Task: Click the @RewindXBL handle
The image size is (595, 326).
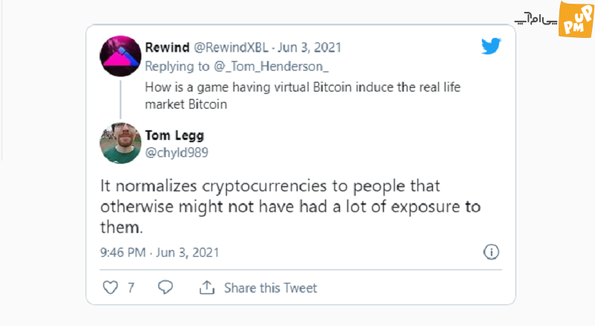Action: tap(231, 48)
